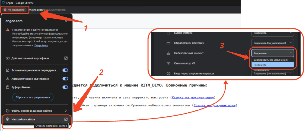Click the pop-up window icon beside "Всплывающие окна"

coord(8,70)
